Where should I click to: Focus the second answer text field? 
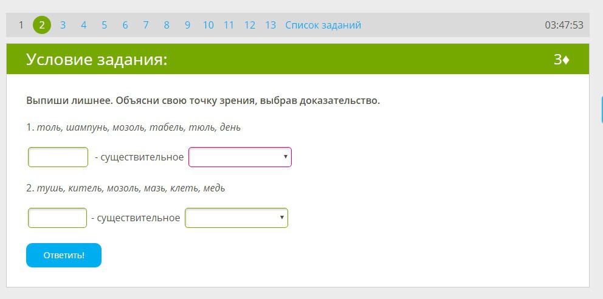[x=58, y=218]
